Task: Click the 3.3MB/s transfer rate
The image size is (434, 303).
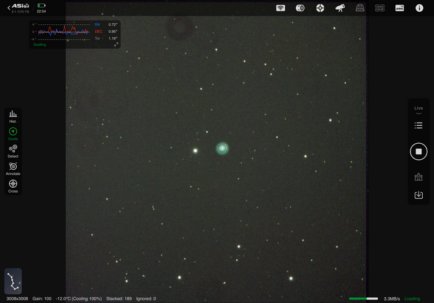Action: tap(392, 299)
